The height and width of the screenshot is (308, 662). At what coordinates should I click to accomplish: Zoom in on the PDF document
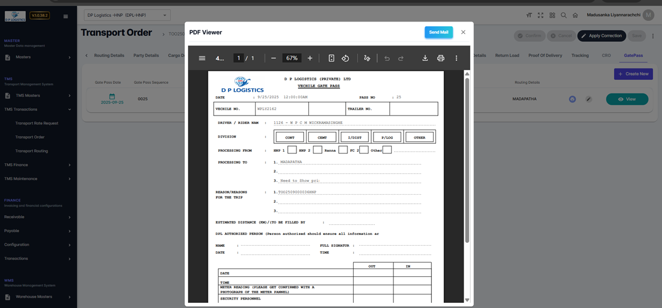pyautogui.click(x=310, y=58)
